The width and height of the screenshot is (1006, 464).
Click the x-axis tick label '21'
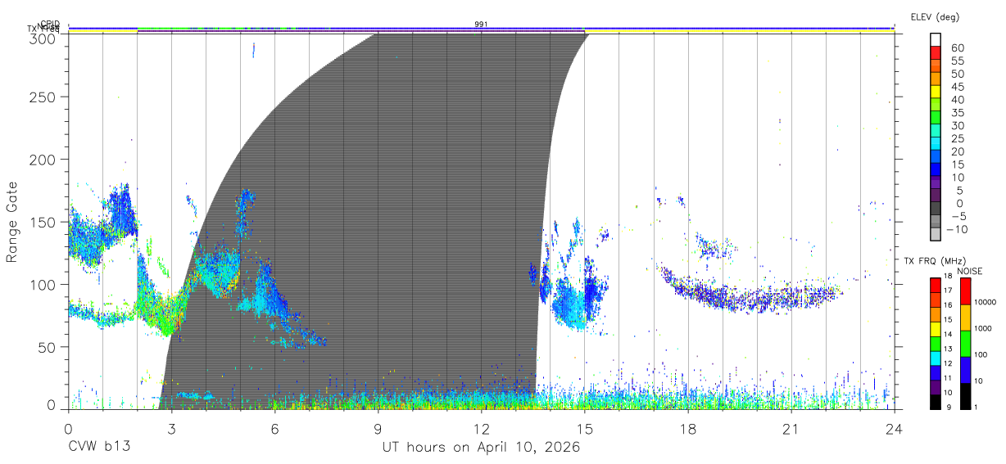(791, 428)
